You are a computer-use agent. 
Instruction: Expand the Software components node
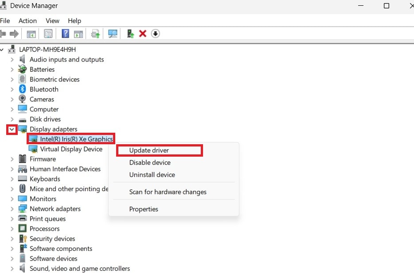point(12,249)
